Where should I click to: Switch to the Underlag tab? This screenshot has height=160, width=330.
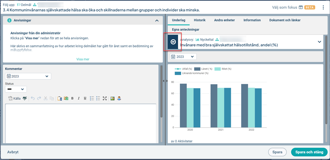pyautogui.click(x=178, y=20)
